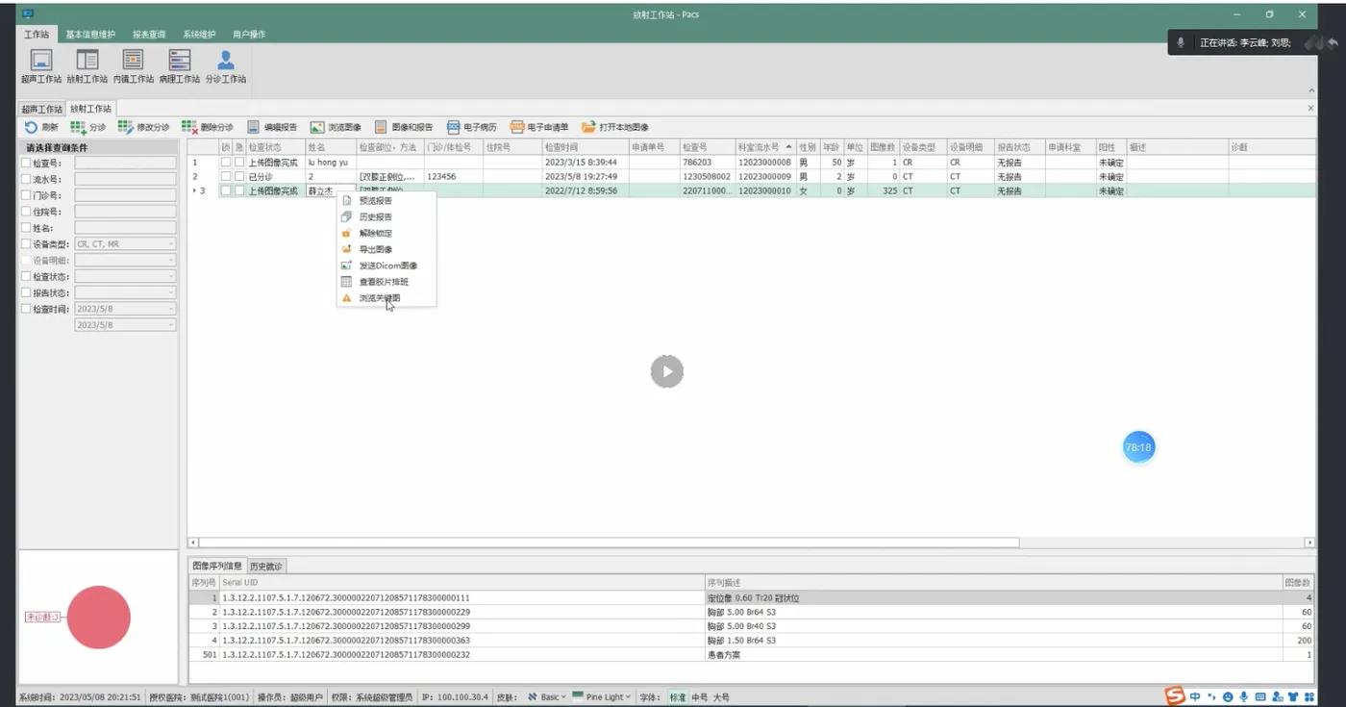Enable the 姓名 filter checkbox
Image resolution: width=1346 pixels, height=707 pixels.
click(26, 228)
